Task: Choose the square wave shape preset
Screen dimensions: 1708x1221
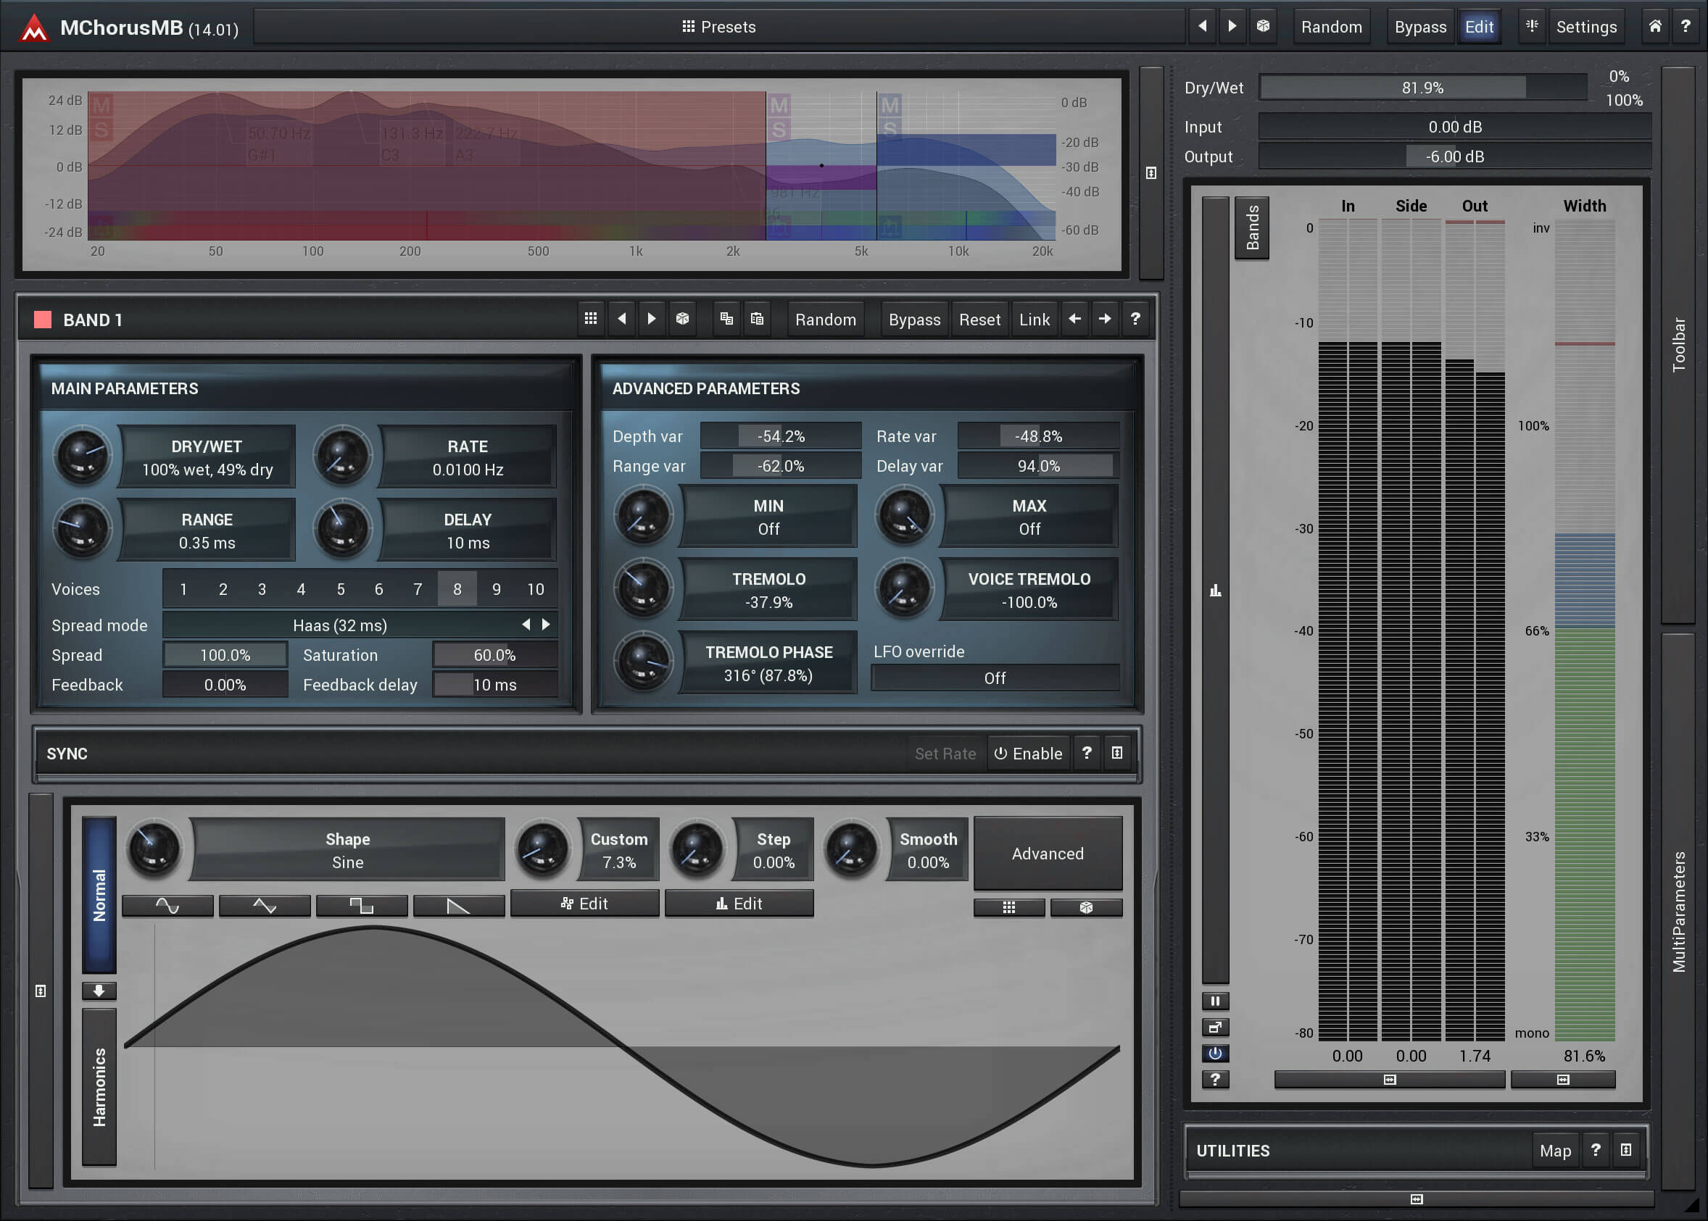Action: coord(362,906)
